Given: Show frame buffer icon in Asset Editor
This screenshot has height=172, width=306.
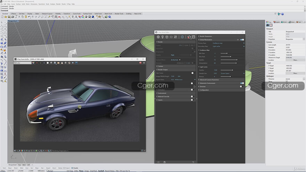Looking at the screenshot, I should pyautogui.click(x=193, y=37).
